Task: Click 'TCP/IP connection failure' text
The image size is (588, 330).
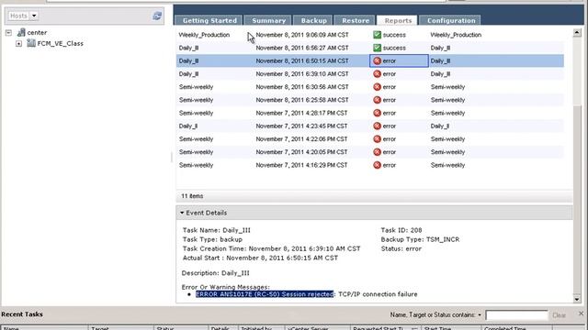Action: pos(378,294)
